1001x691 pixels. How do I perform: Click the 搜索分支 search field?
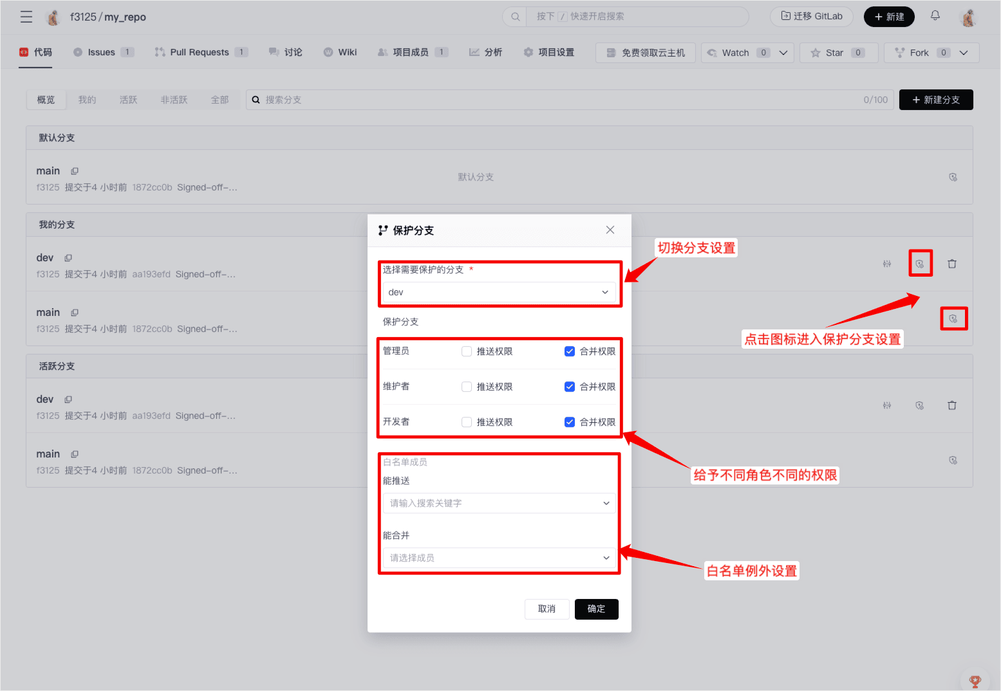coord(554,100)
